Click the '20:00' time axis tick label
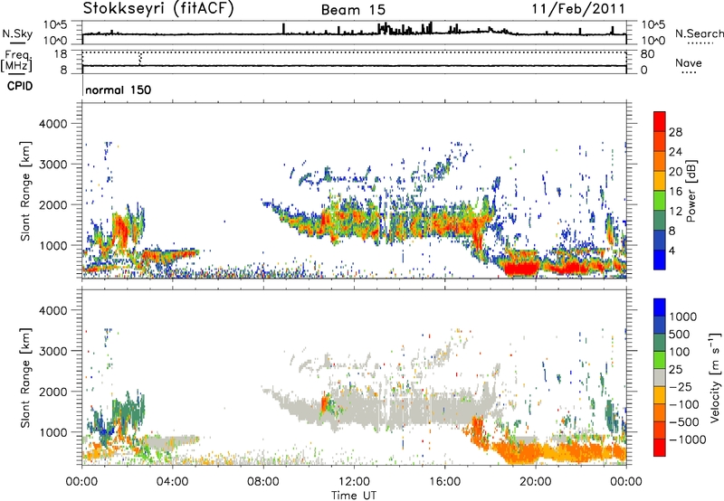 coord(536,482)
